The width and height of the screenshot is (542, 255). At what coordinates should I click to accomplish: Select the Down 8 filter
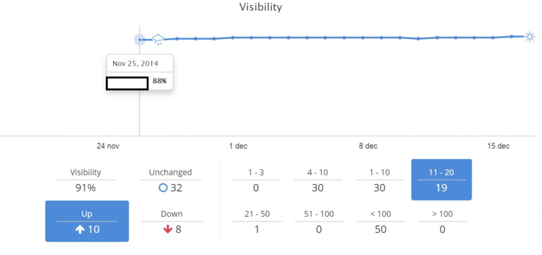[172, 222]
